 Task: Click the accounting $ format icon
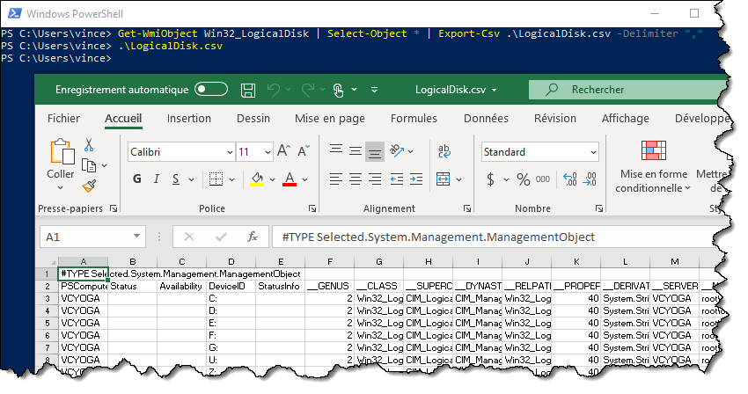click(490, 179)
